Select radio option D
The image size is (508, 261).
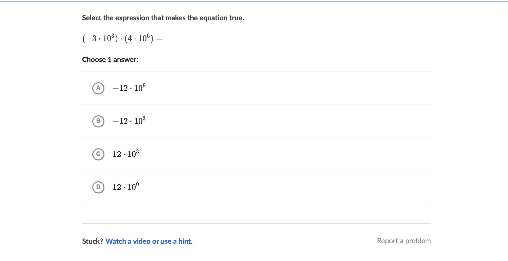98,187
